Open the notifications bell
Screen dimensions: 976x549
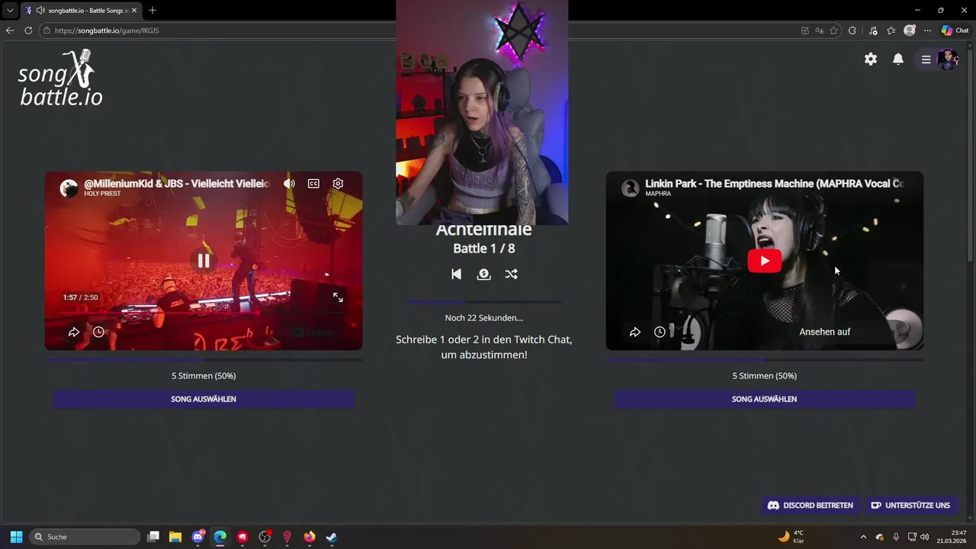(898, 59)
